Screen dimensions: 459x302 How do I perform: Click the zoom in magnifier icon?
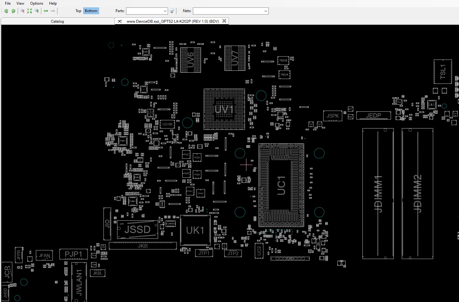pos(37,11)
